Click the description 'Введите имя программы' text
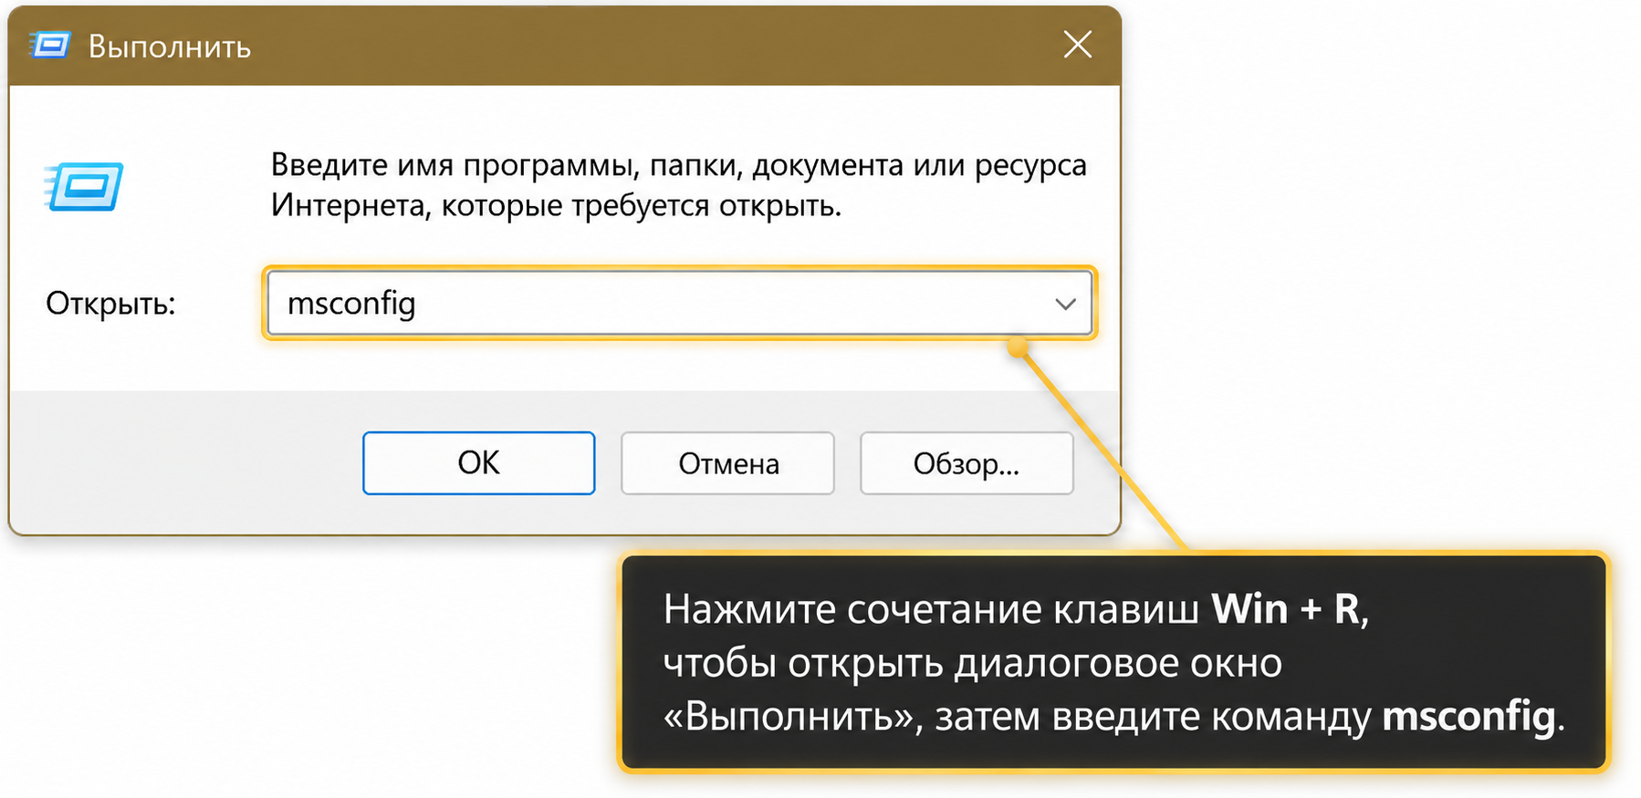Viewport: 1641px width, 798px height. tap(678, 185)
